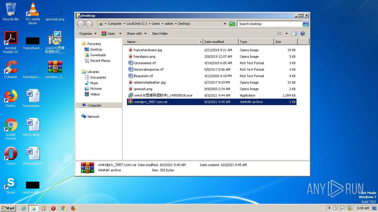The height and width of the screenshot is (212, 378).
Task: Open Downloads in navigation pane
Action: coord(98,55)
